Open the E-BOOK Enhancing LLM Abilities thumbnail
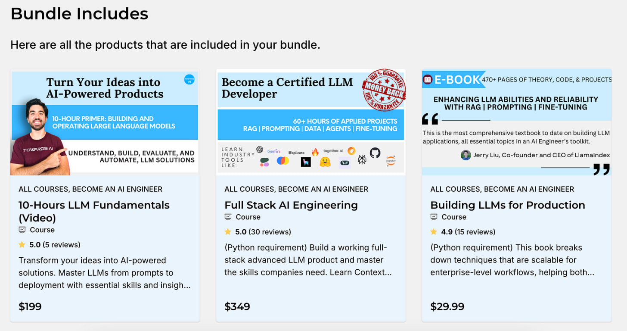Viewport: 627px width, 331px height. click(x=517, y=122)
